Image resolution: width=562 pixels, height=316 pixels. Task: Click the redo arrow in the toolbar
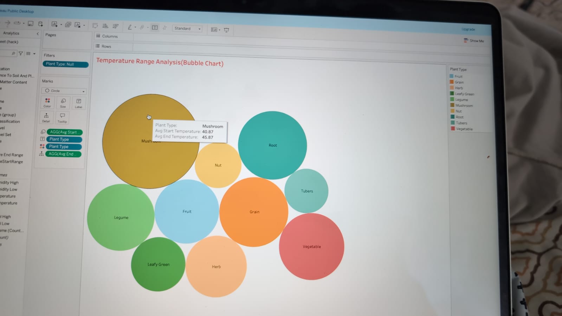pyautogui.click(x=7, y=23)
